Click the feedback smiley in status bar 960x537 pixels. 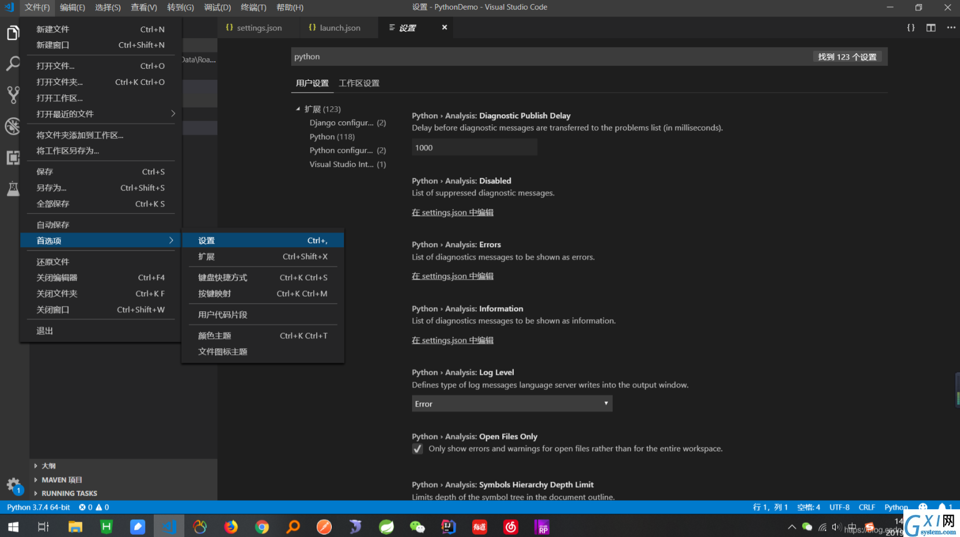tap(923, 507)
